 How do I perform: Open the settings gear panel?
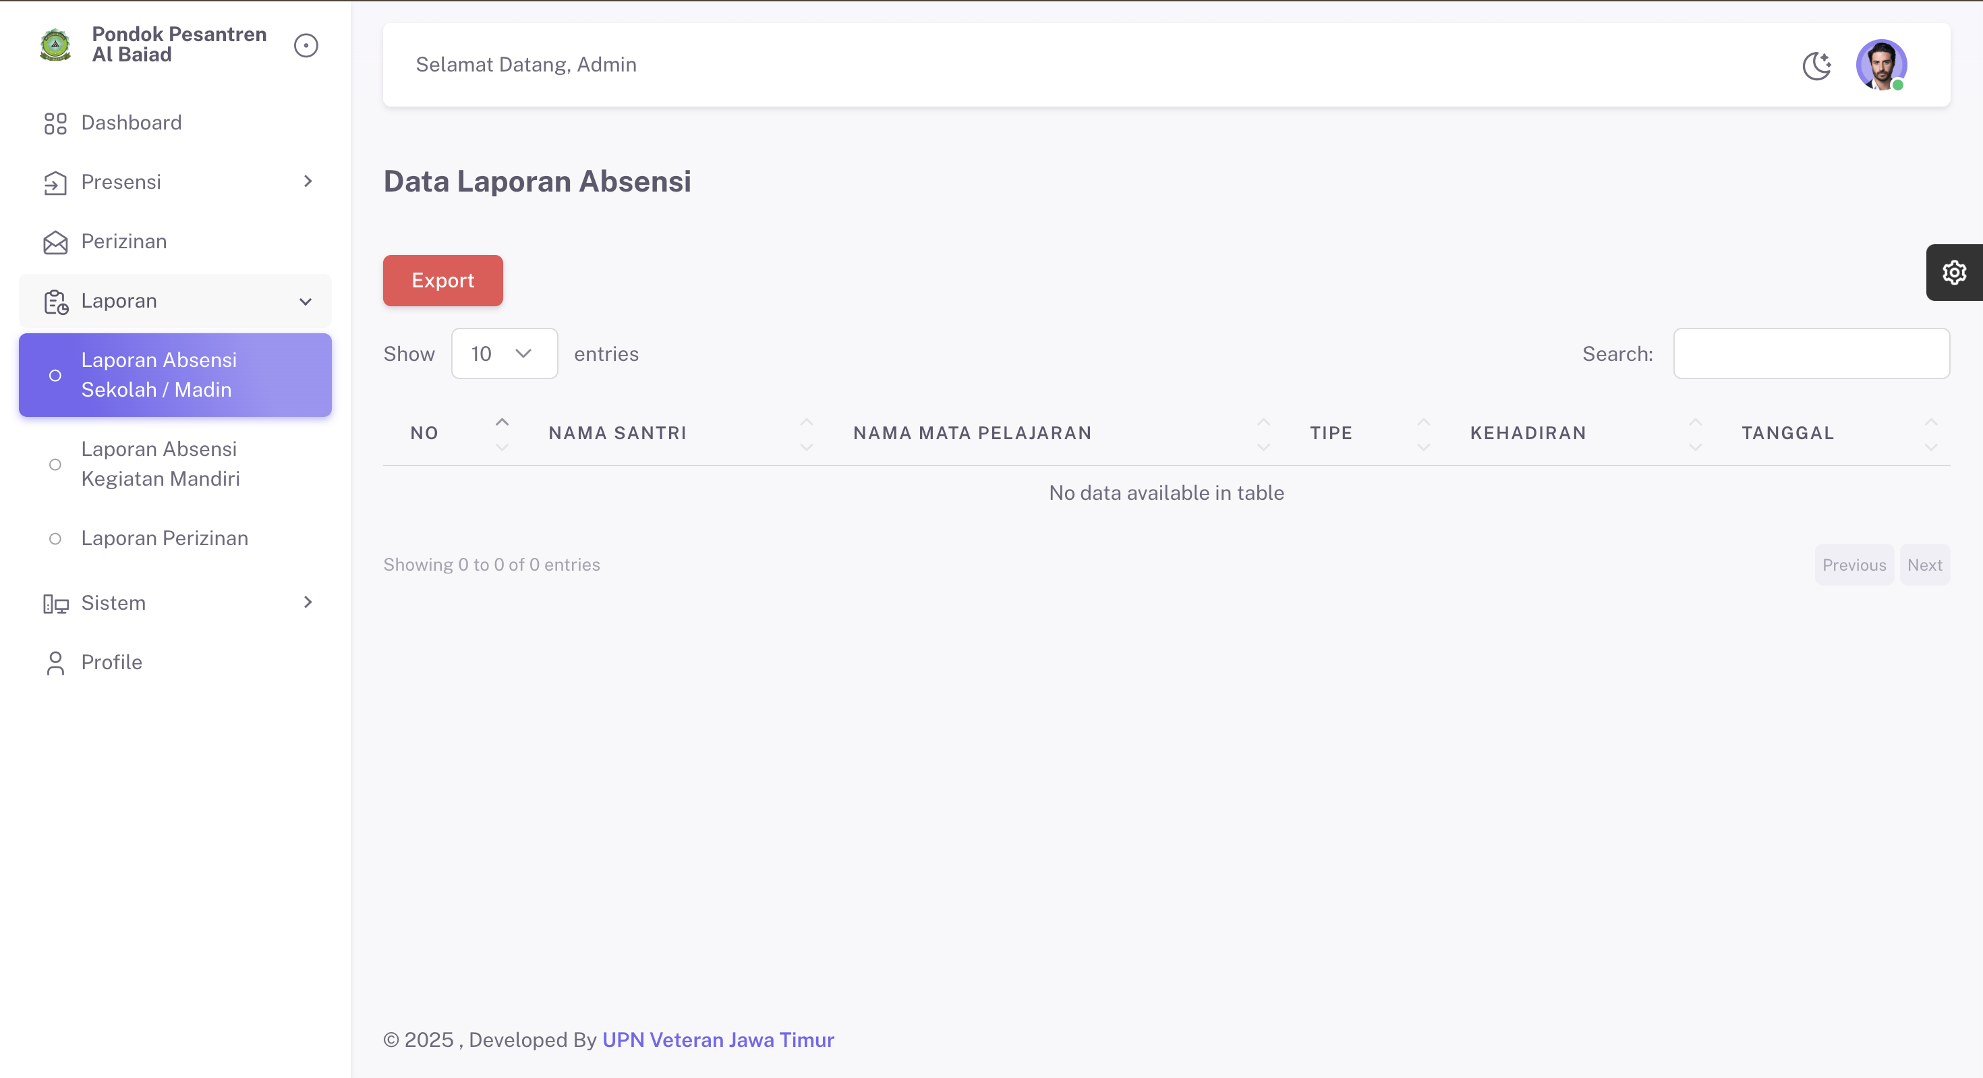tap(1954, 273)
